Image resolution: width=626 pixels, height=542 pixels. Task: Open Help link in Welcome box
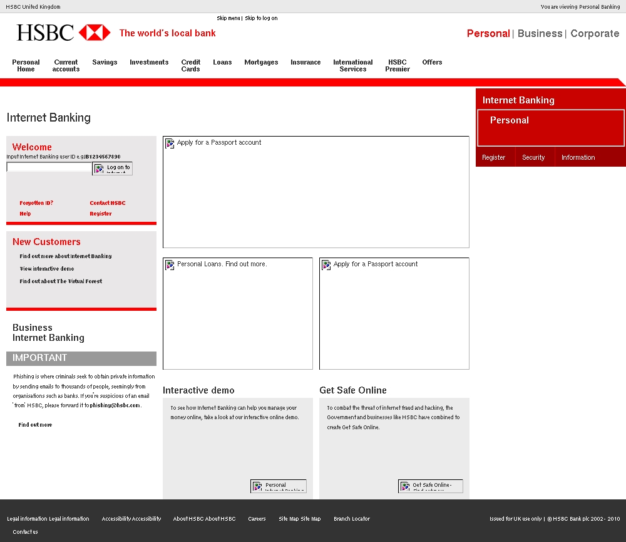point(25,214)
